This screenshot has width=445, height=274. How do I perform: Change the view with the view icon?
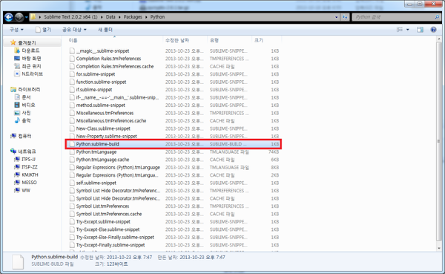pyautogui.click(x=400, y=30)
